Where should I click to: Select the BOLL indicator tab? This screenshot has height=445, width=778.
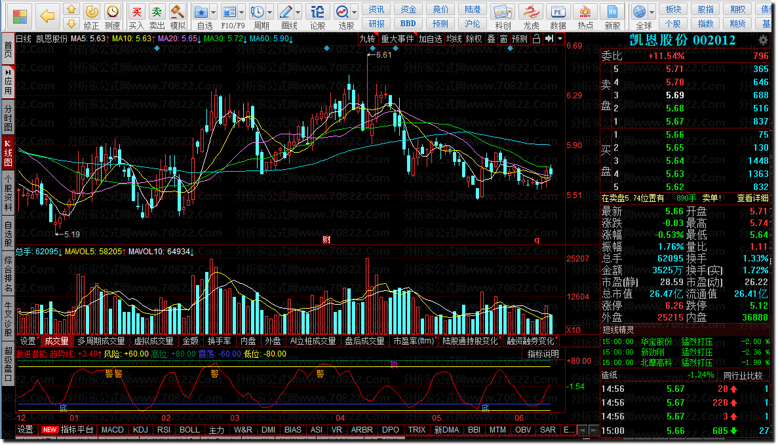(x=189, y=430)
